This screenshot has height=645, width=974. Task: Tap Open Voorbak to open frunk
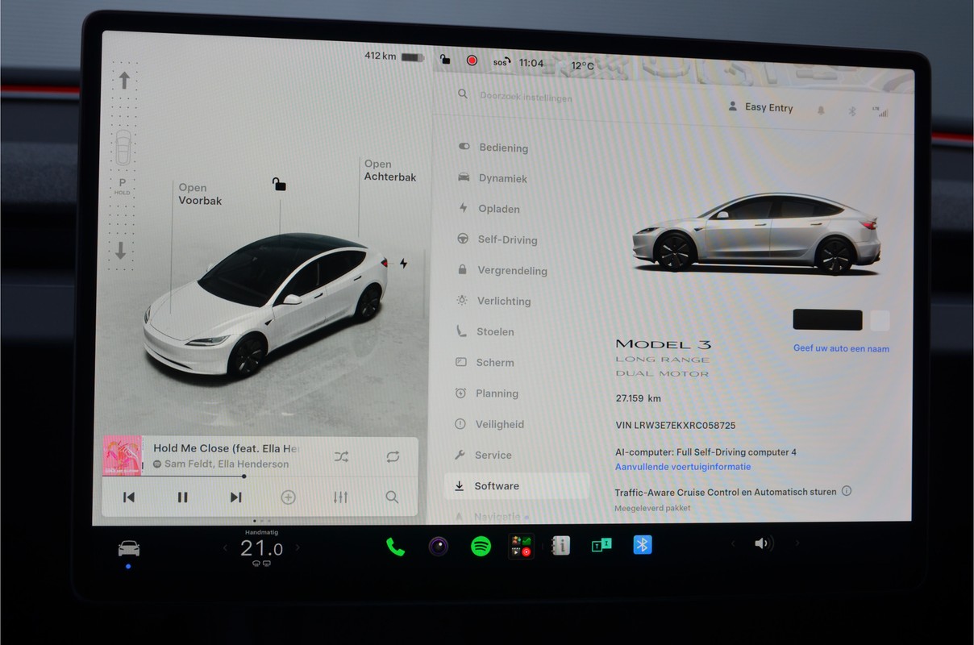tap(200, 194)
